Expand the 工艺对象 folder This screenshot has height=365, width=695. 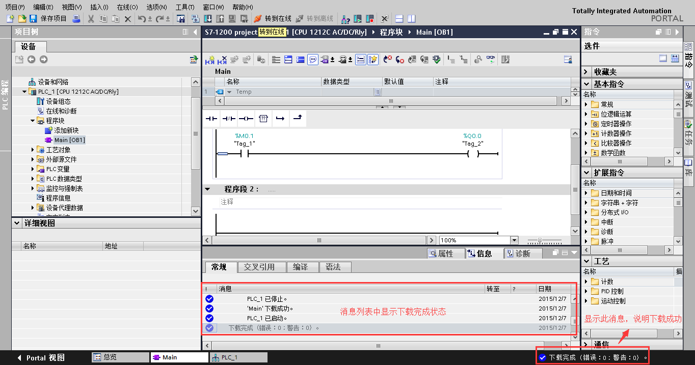pos(33,150)
